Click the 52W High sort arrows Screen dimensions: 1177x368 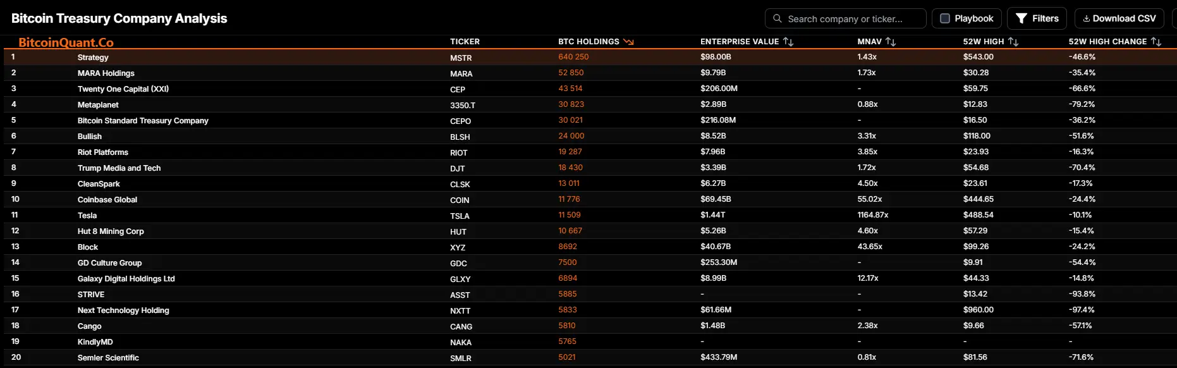click(1013, 42)
